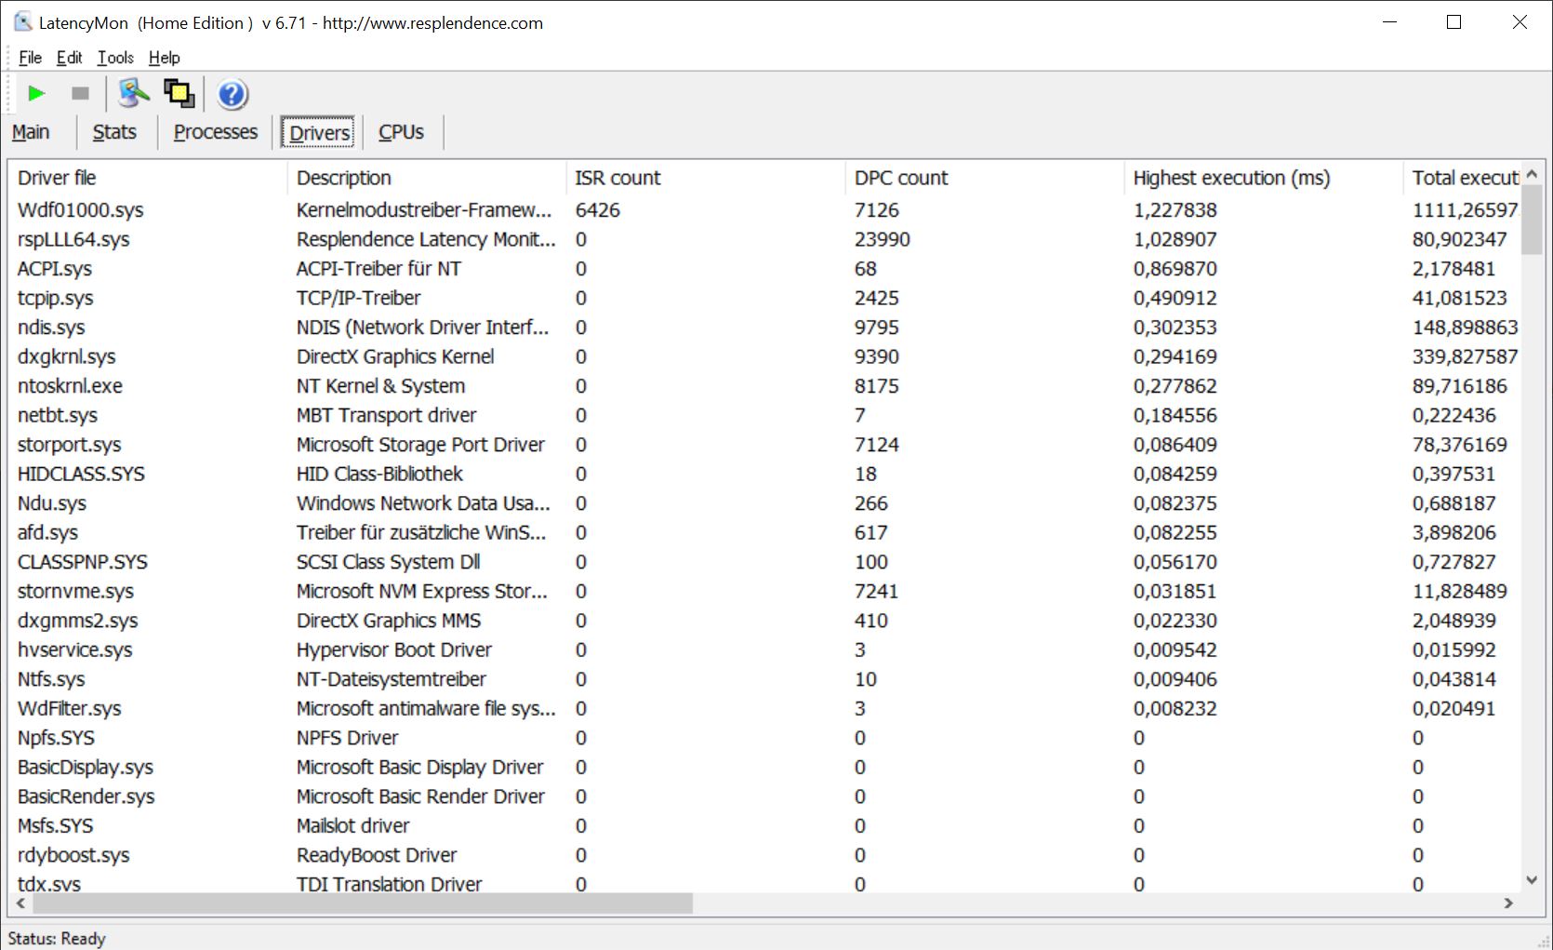Click the gray stop monitor icon
This screenshot has width=1553, height=950.
[x=80, y=93]
